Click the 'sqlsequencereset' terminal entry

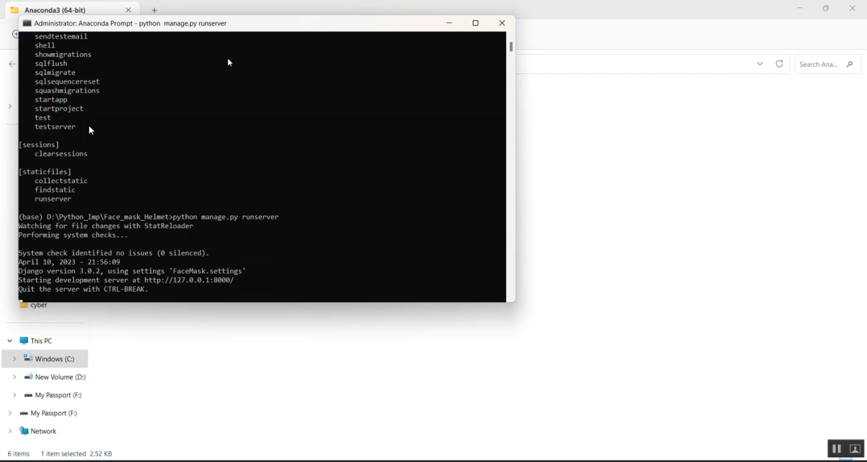pyautogui.click(x=67, y=81)
